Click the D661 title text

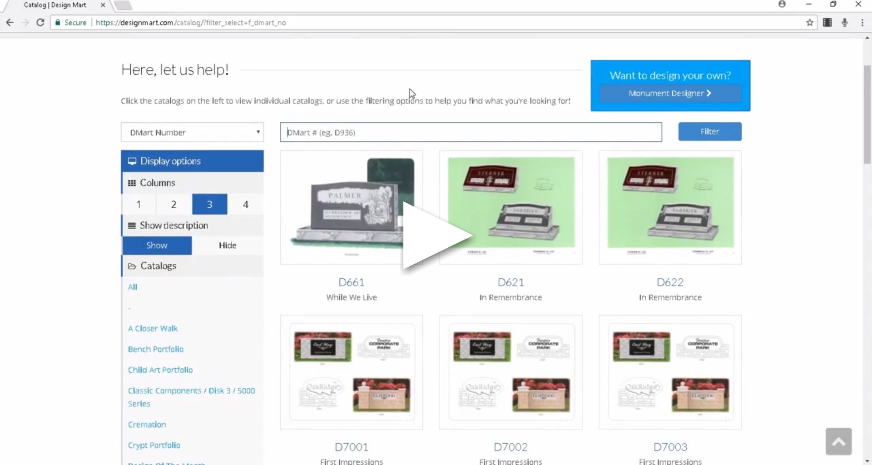coord(352,282)
